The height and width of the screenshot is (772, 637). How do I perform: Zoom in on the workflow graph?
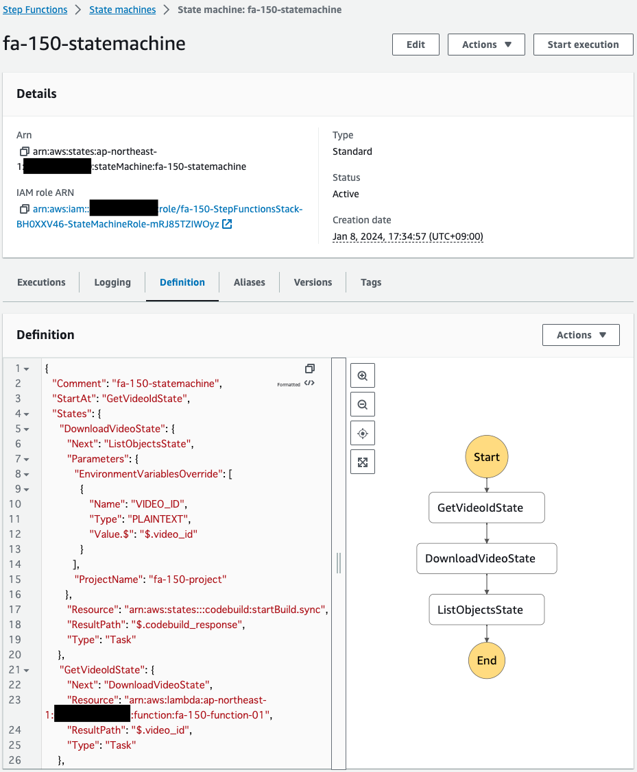pyautogui.click(x=363, y=376)
